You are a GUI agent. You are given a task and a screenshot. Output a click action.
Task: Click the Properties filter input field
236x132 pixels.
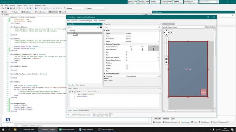tap(131, 27)
